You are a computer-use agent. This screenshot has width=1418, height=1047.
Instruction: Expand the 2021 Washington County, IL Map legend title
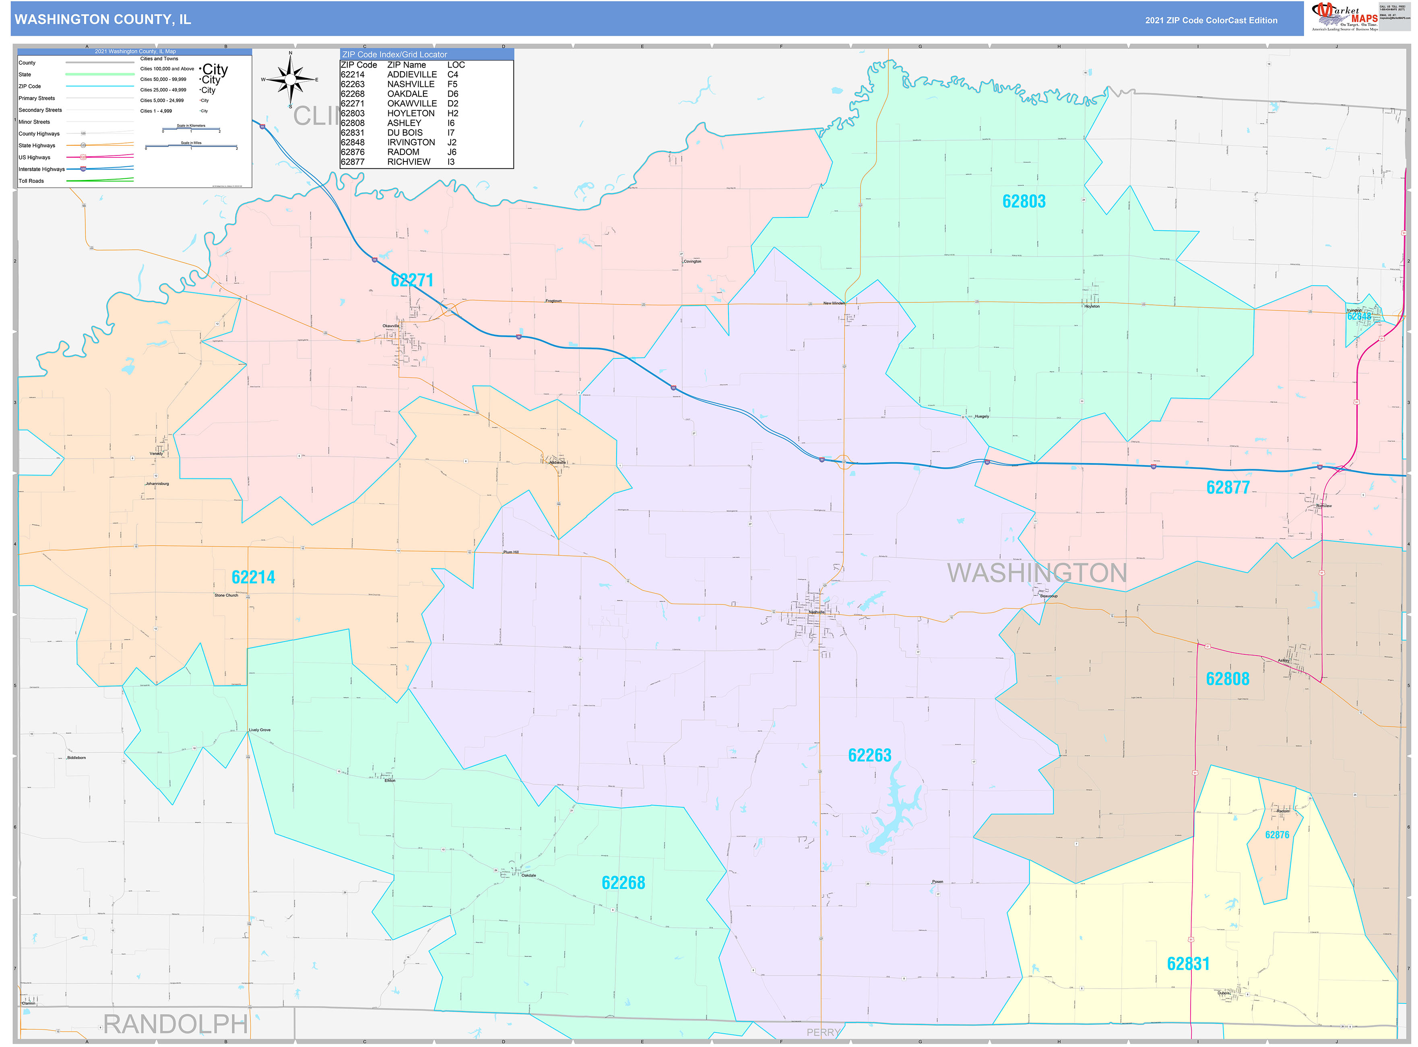point(136,51)
